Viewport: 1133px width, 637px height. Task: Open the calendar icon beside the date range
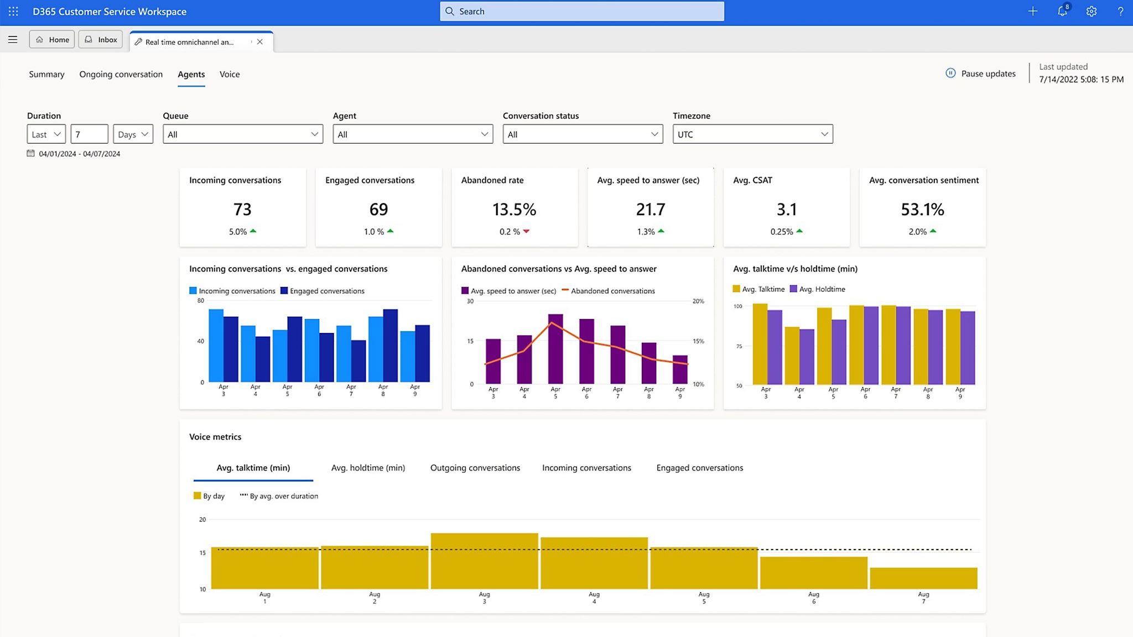coord(31,154)
